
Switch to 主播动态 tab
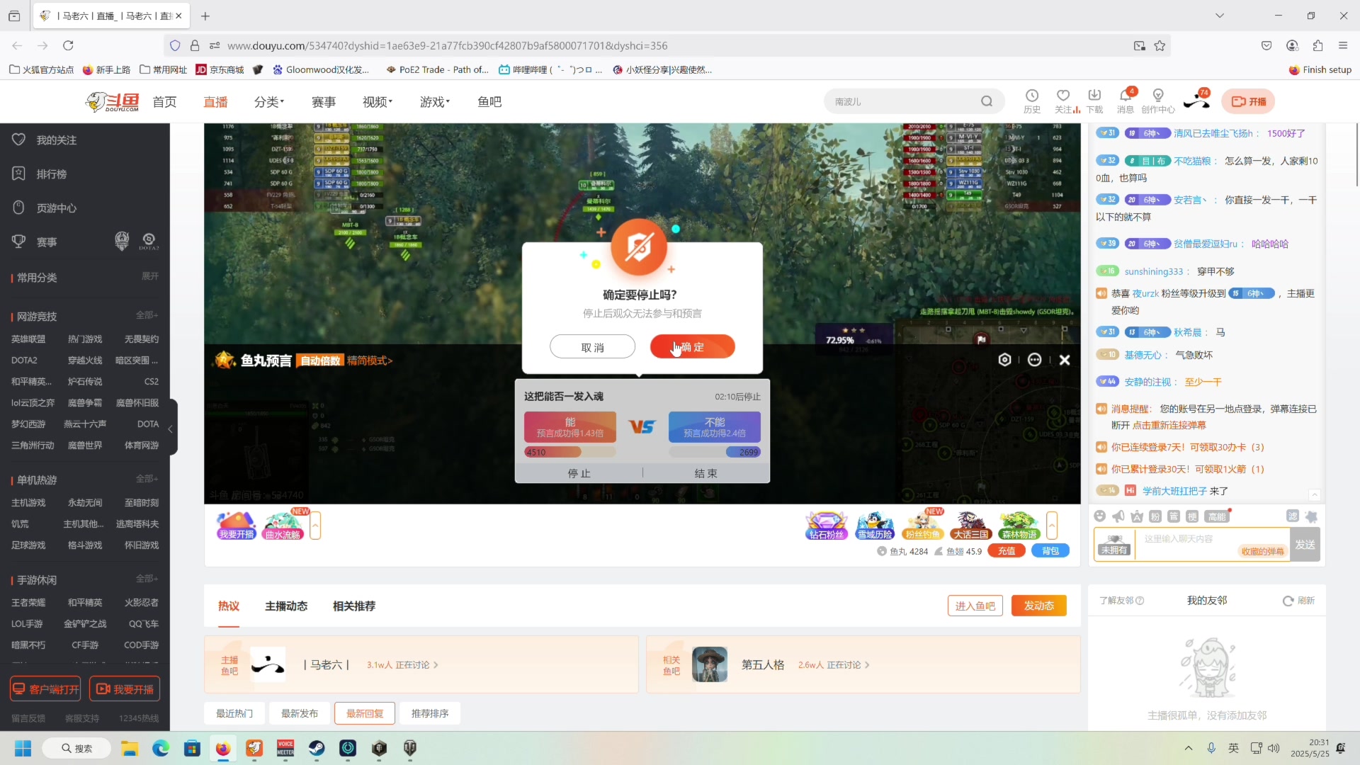(286, 606)
